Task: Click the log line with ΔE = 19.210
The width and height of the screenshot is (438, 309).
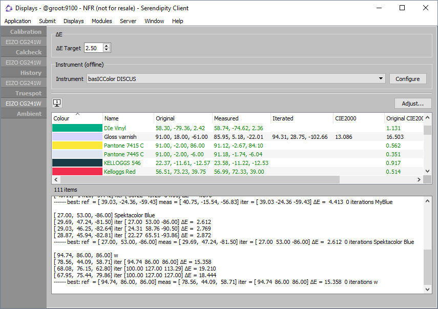Action: [x=135, y=269]
